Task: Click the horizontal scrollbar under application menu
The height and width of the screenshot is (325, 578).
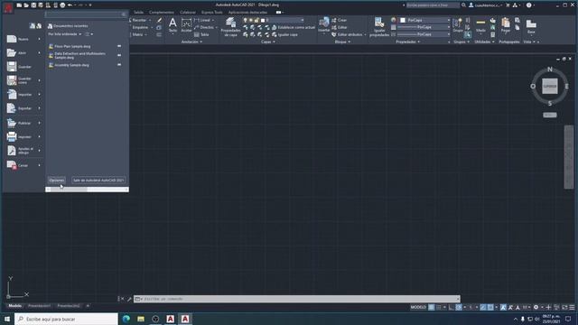Action: tap(87, 190)
